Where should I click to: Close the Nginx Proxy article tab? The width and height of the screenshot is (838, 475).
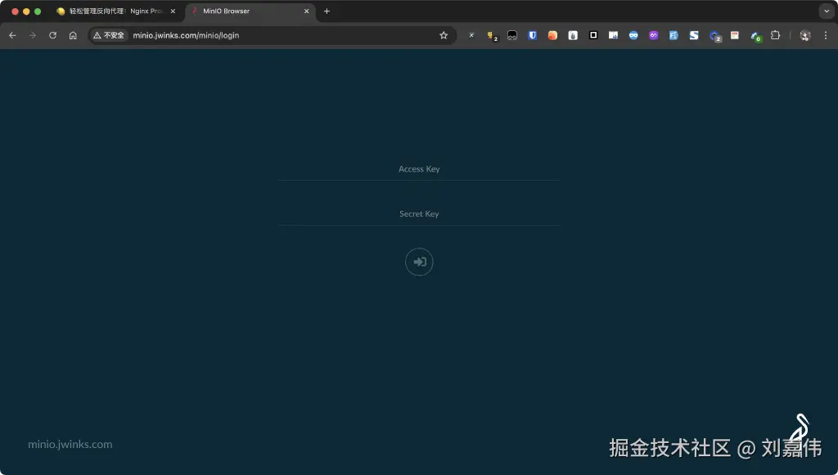click(173, 11)
